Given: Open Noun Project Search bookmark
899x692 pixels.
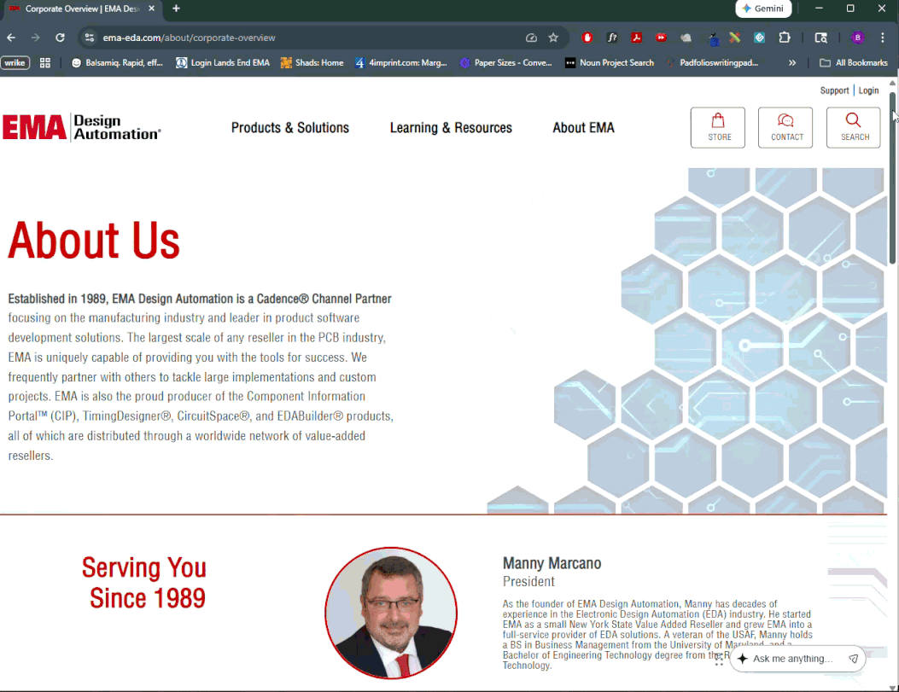Looking at the screenshot, I should (x=610, y=63).
